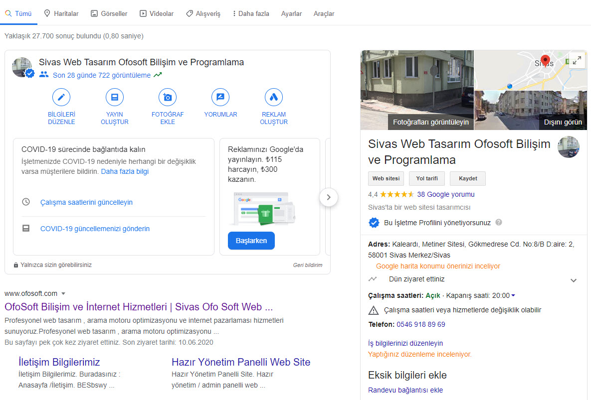Click the Reklam Oluştur ads icon
The width and height of the screenshot is (591, 400).
[x=274, y=97]
